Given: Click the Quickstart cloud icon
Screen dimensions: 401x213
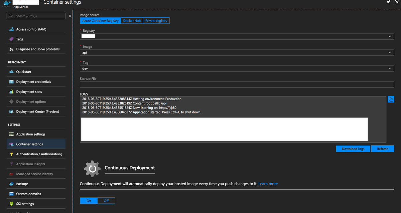Looking at the screenshot, I should [x=11, y=72].
